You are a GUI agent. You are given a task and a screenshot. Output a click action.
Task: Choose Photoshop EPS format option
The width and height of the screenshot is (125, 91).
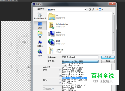pyautogui.click(x=71, y=71)
